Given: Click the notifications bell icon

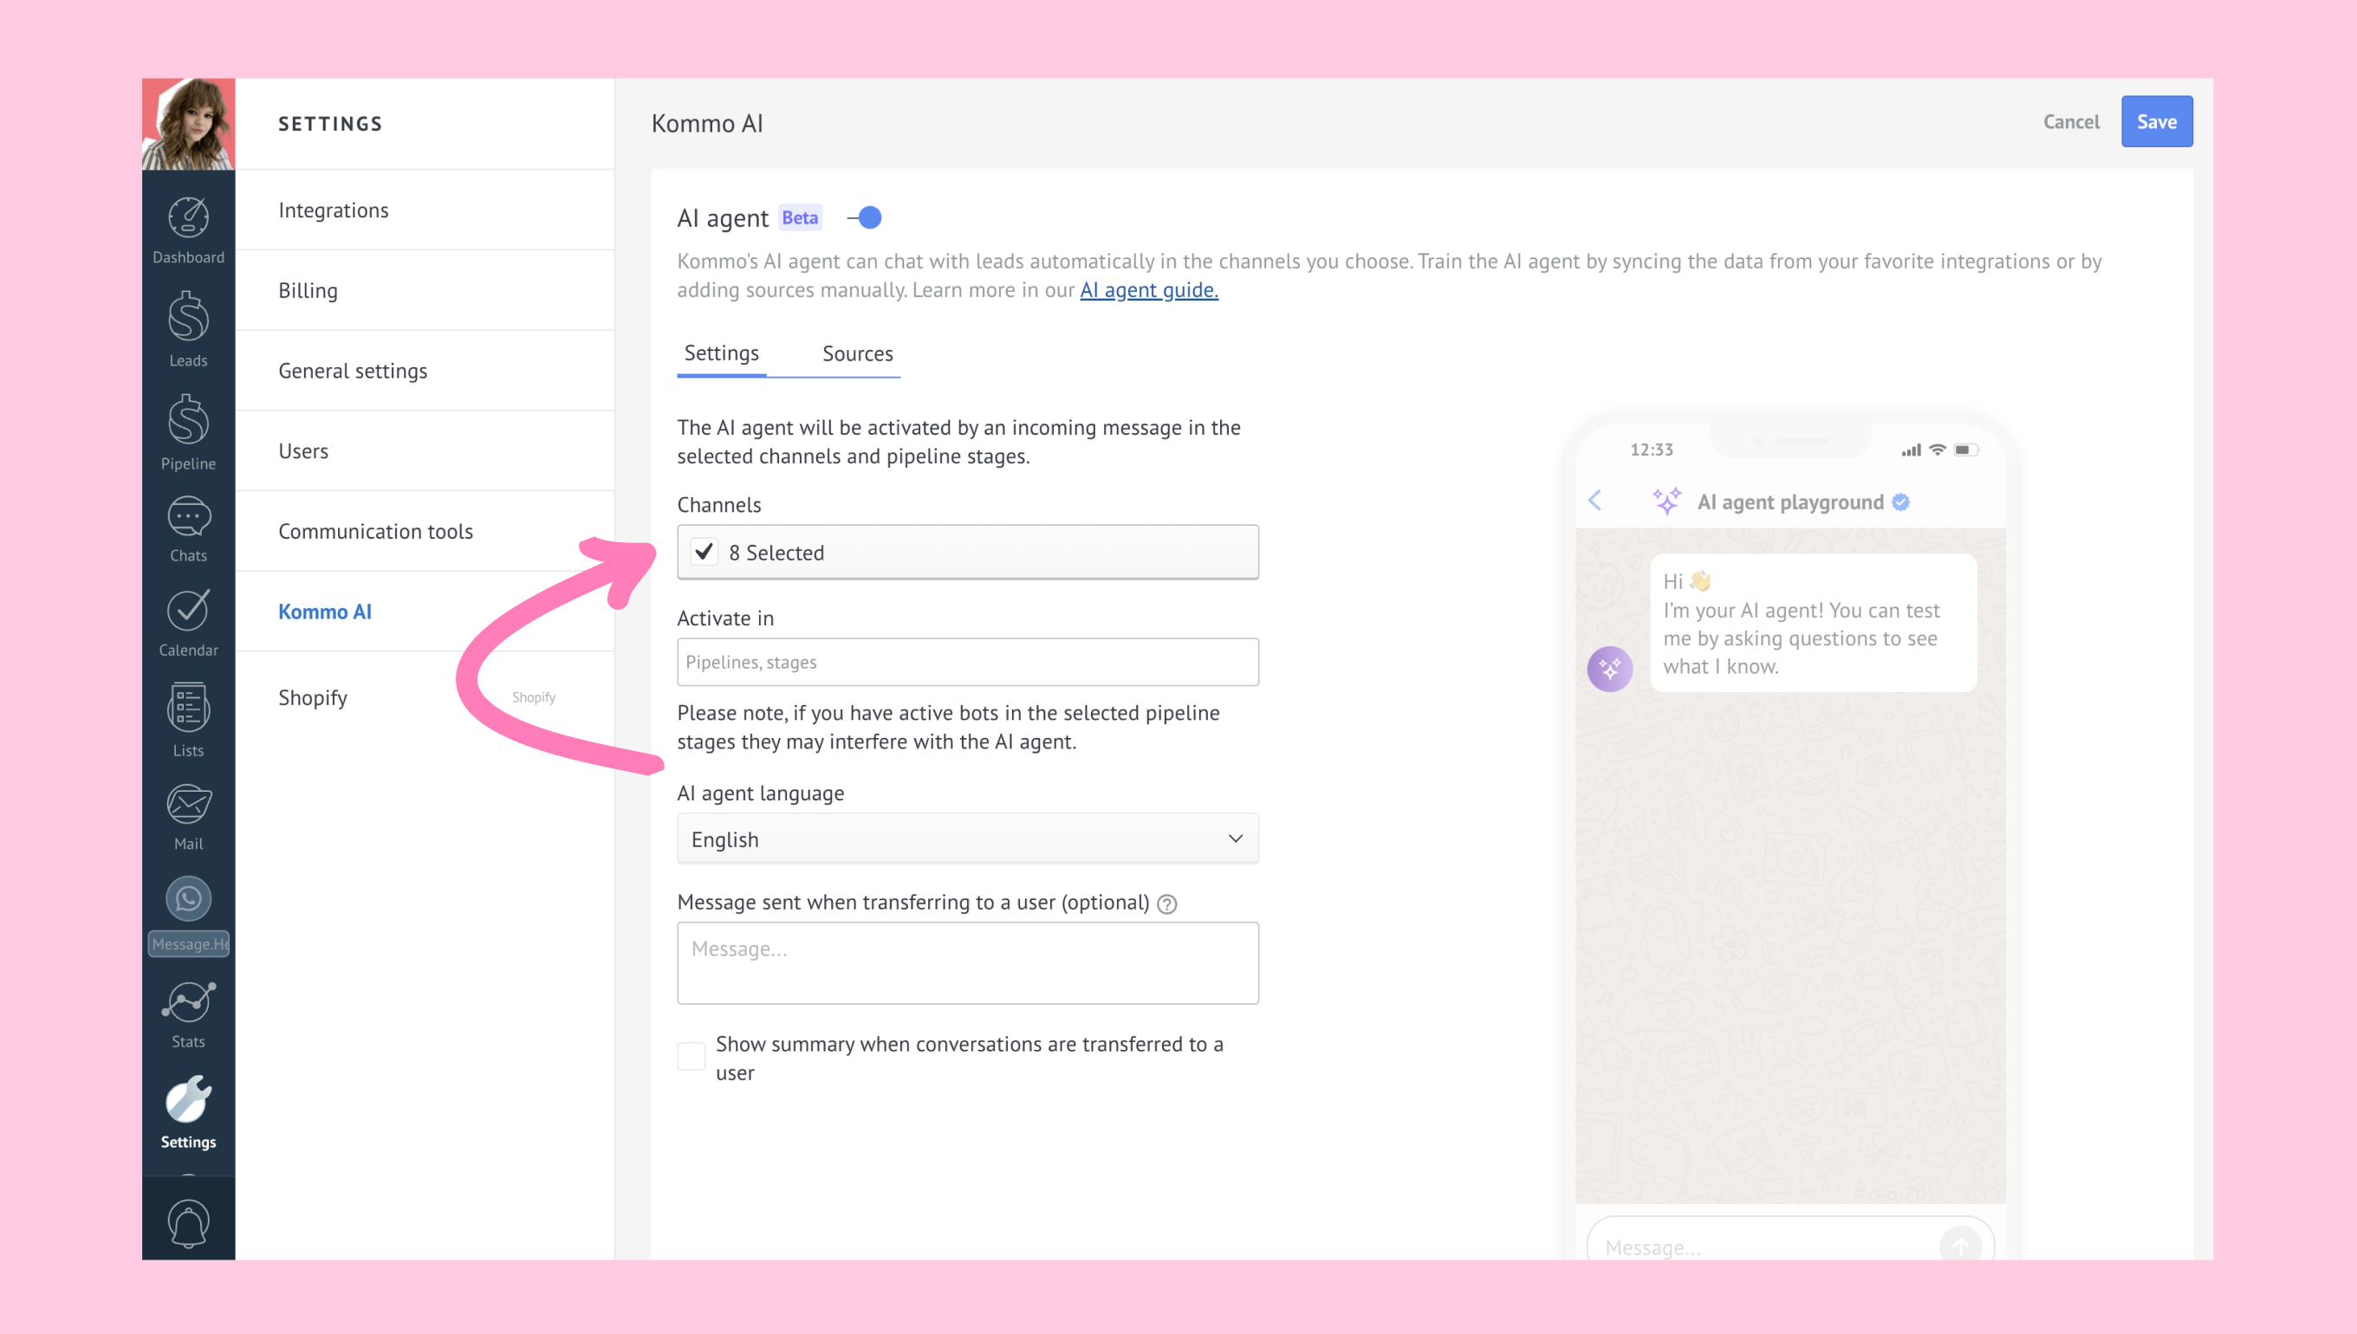Looking at the screenshot, I should pos(188,1223).
